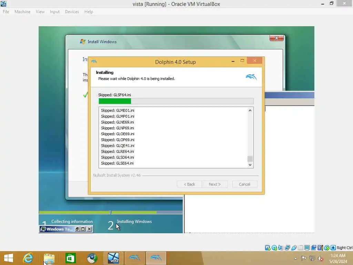The width and height of the screenshot is (353, 265).
Task: Click the VirtualBox optical disk indicator
Action: click(274, 248)
